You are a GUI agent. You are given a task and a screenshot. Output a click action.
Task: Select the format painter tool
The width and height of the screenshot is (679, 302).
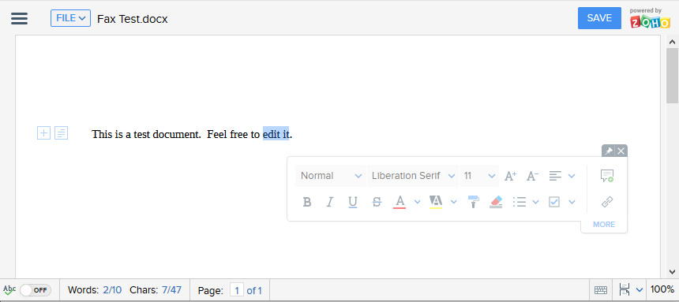474,202
